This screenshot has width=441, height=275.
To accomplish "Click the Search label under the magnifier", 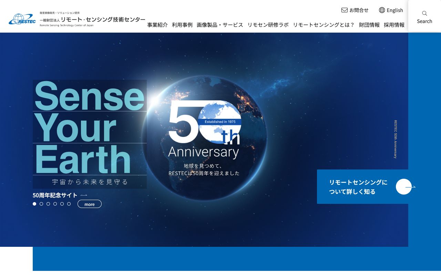I will coord(424,21).
